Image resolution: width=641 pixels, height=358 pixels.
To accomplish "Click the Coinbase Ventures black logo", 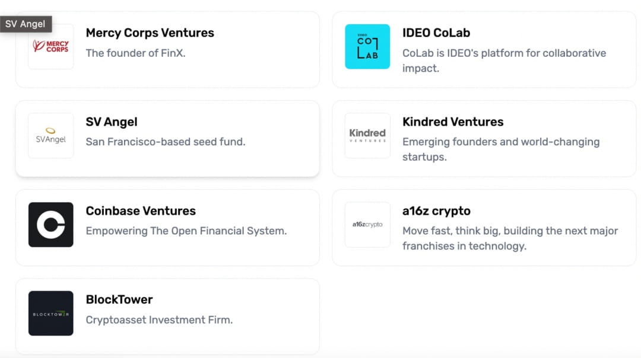I will click(x=51, y=225).
